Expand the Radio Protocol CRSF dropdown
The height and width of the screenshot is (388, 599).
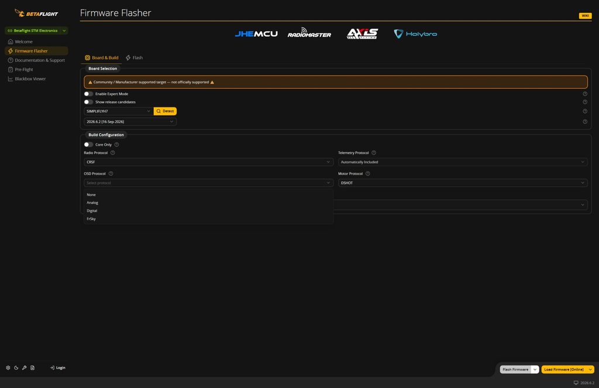[x=209, y=162]
